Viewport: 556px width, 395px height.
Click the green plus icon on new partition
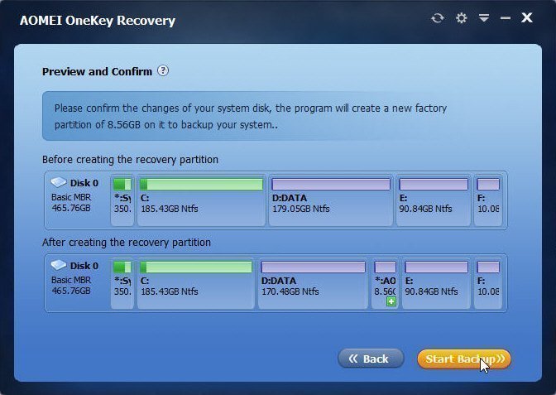pyautogui.click(x=391, y=301)
